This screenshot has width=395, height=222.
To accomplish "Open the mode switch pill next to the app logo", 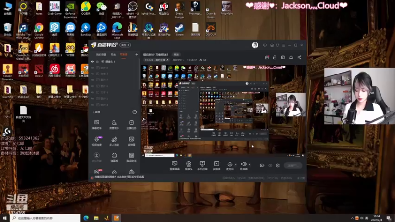I will pos(125,45).
